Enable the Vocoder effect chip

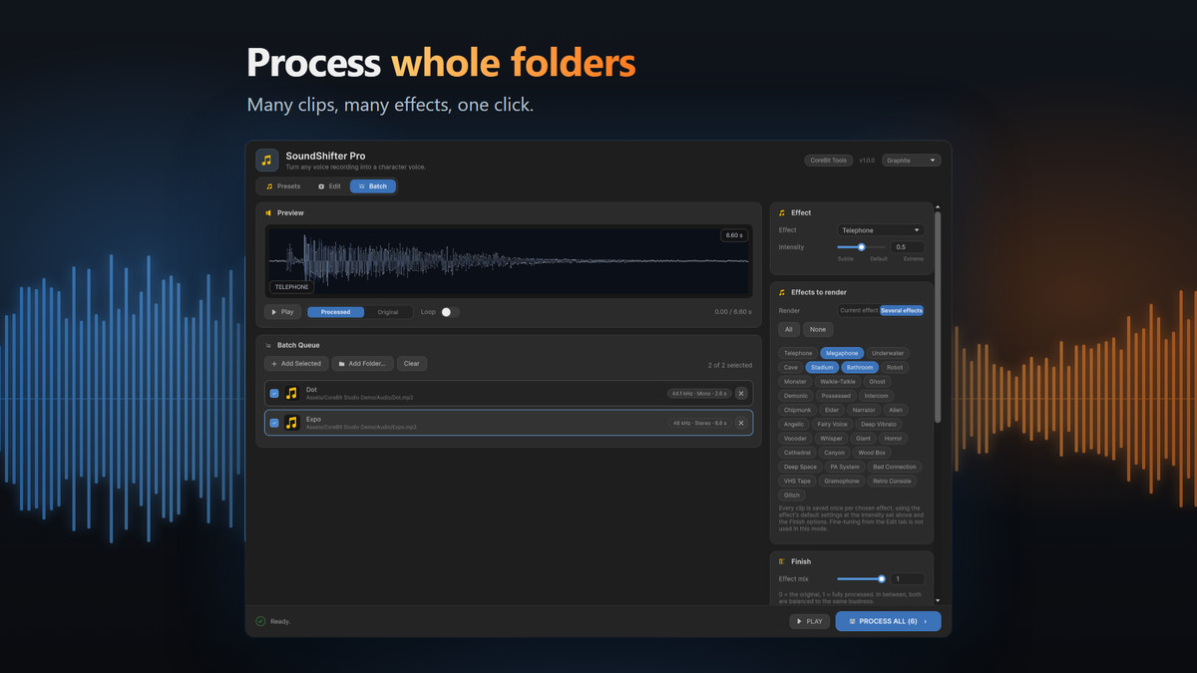pos(795,438)
